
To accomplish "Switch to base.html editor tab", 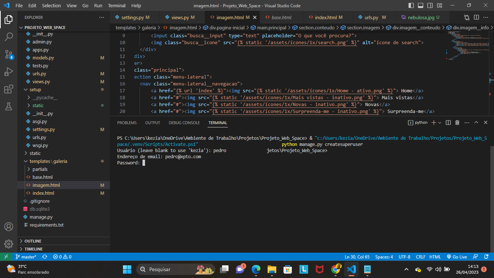I will tap(282, 17).
